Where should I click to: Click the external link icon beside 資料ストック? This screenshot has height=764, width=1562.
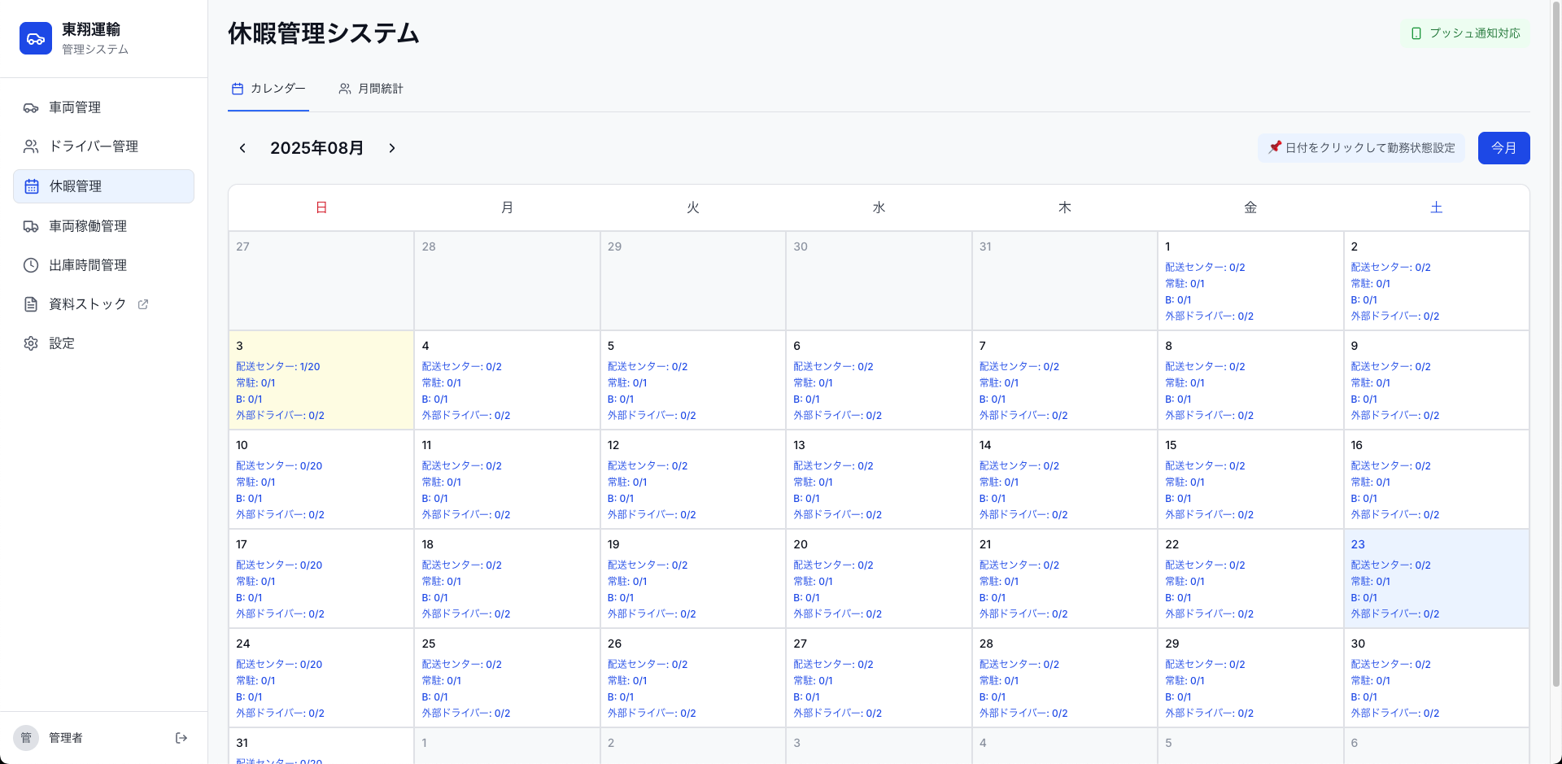pos(143,304)
